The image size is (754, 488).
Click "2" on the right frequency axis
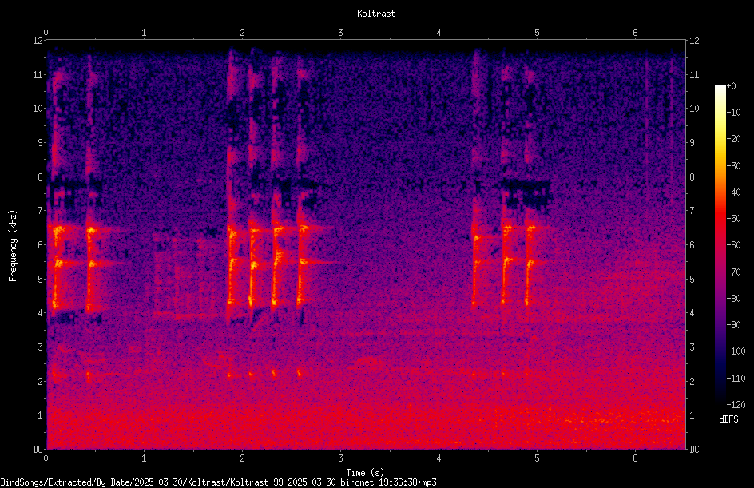[x=692, y=381]
